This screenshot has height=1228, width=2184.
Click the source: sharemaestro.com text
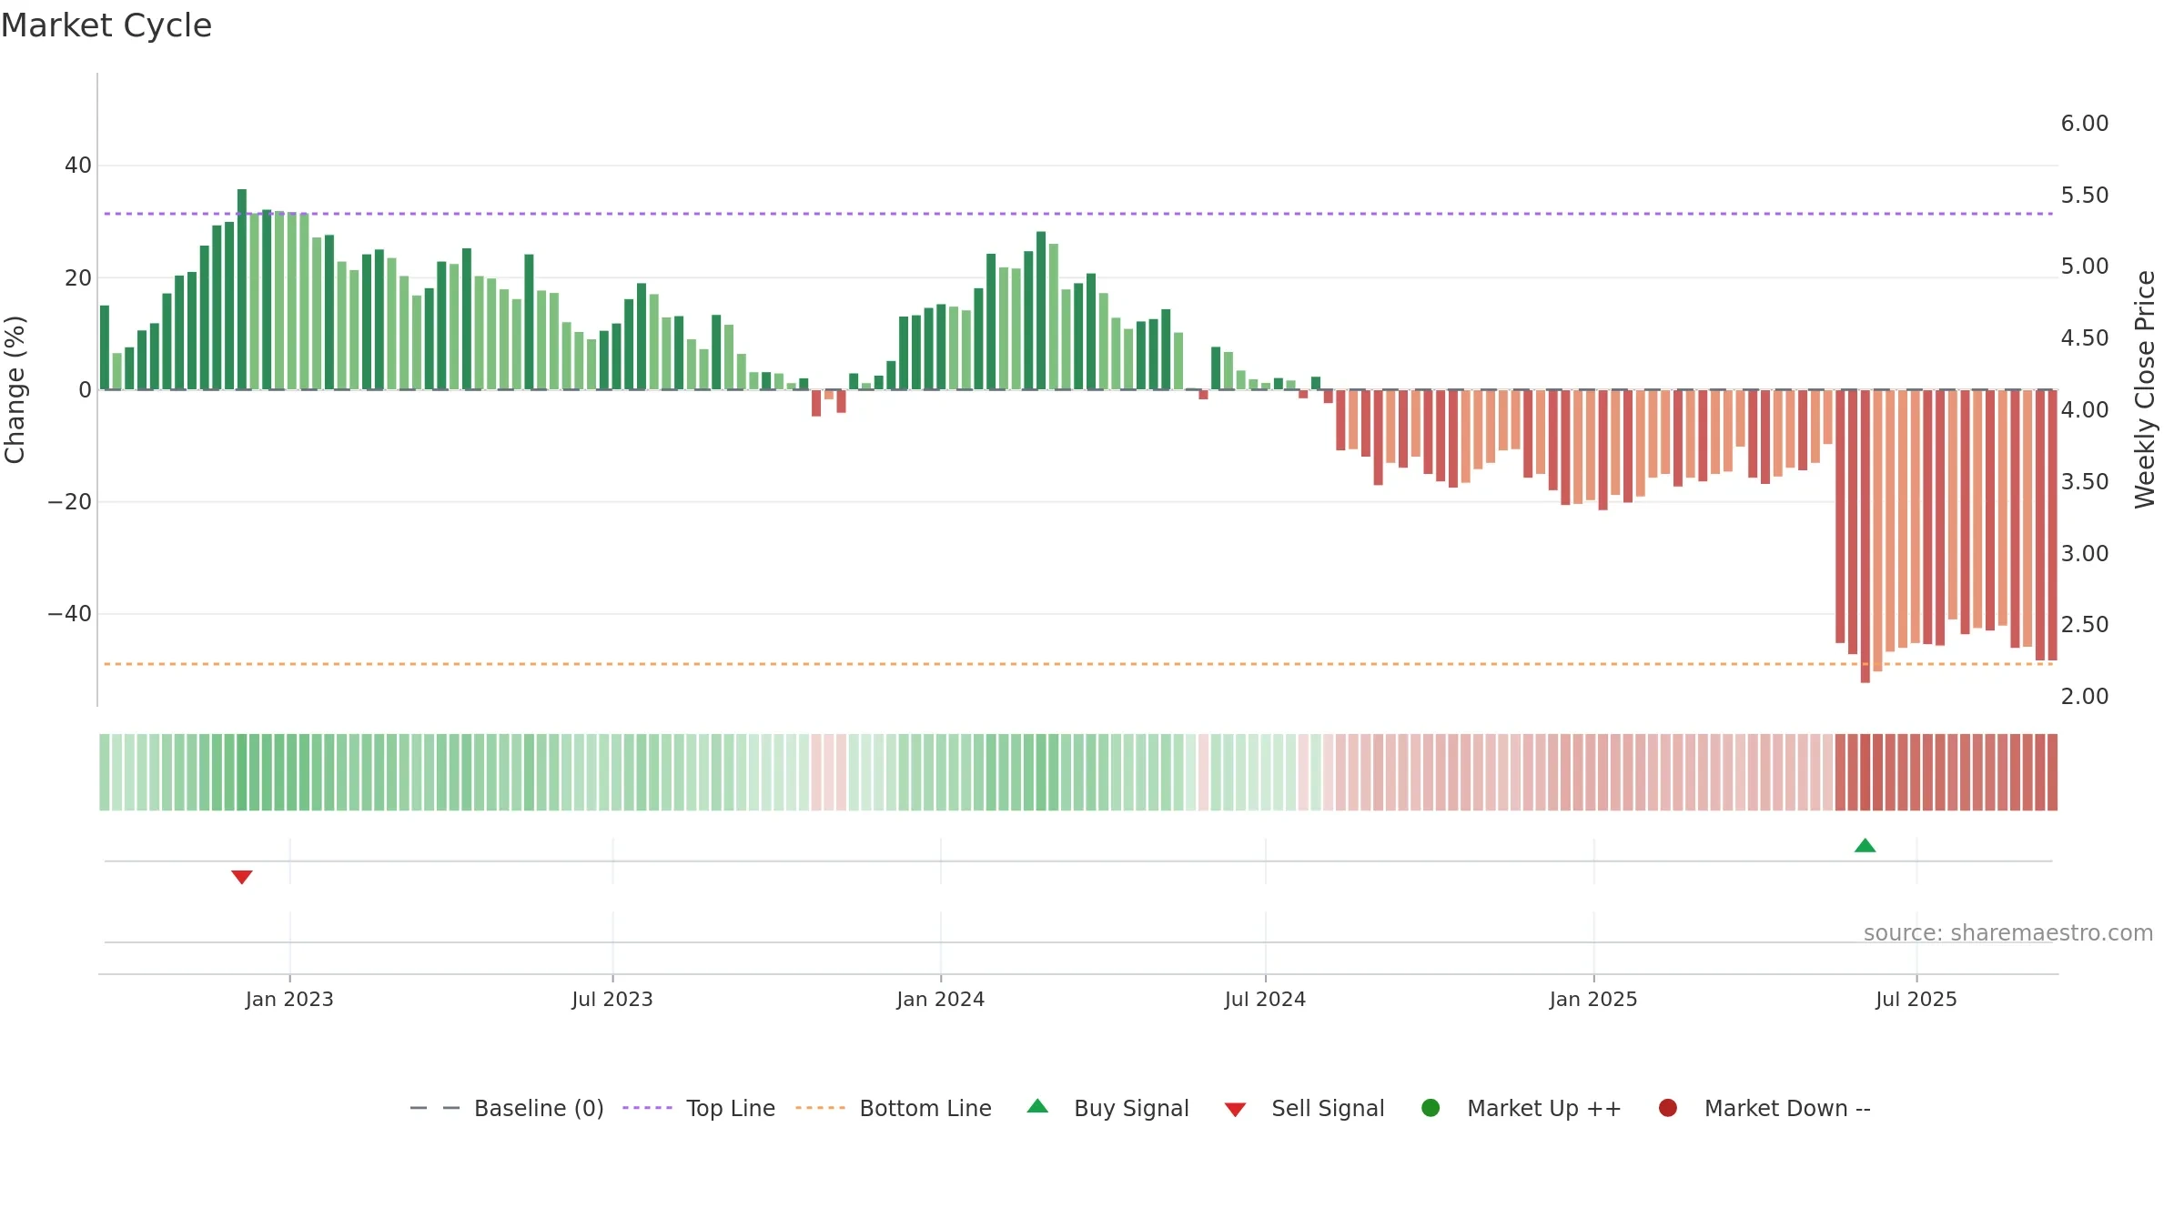point(2008,932)
